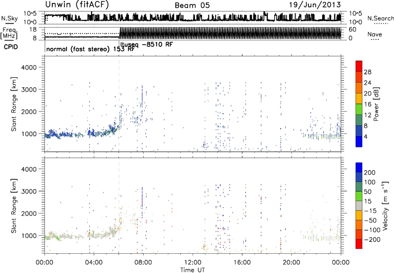
Task: Click the '50' velocity colorbar tick
Action: tap(367, 192)
